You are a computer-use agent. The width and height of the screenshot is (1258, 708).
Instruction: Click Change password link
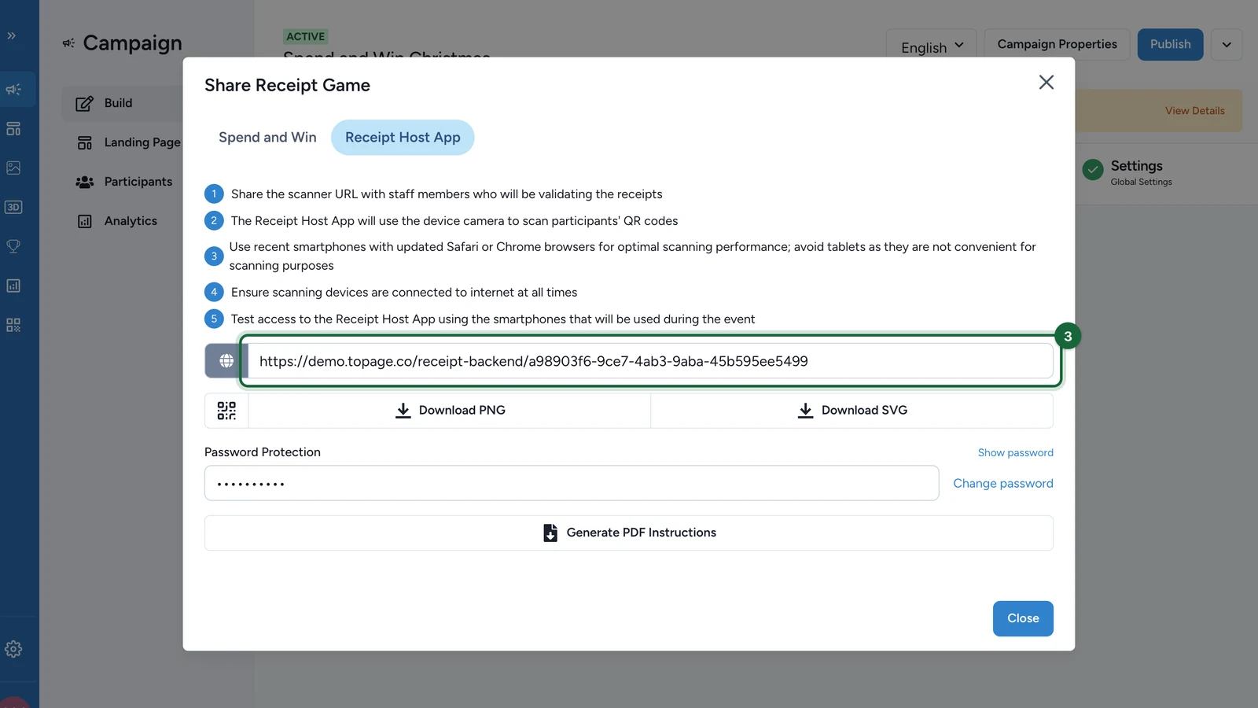[1002, 484]
